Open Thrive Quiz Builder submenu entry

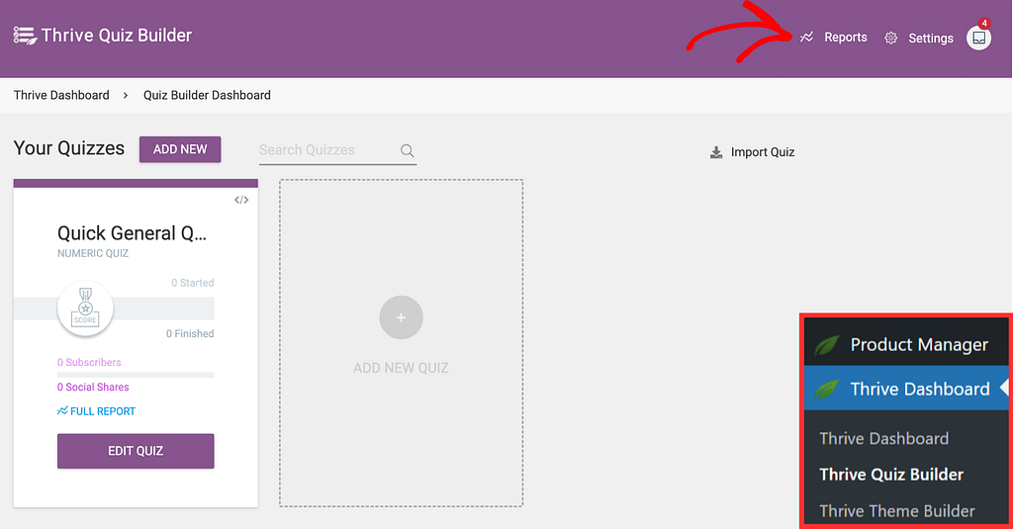891,475
